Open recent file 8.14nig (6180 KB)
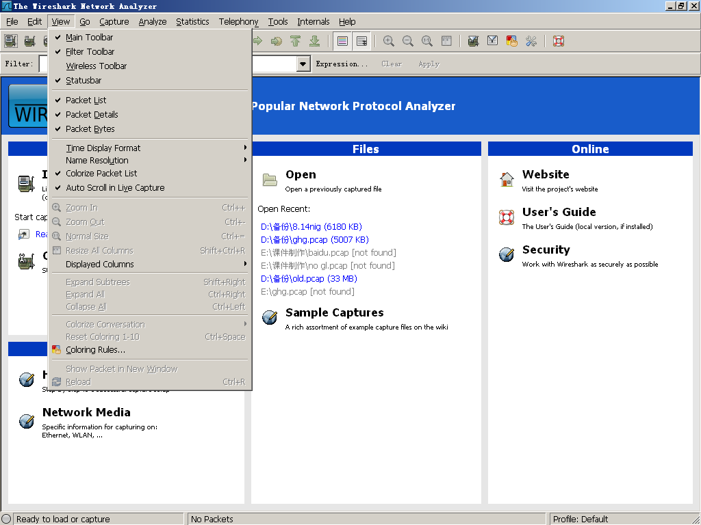The image size is (701, 525). 311,227
